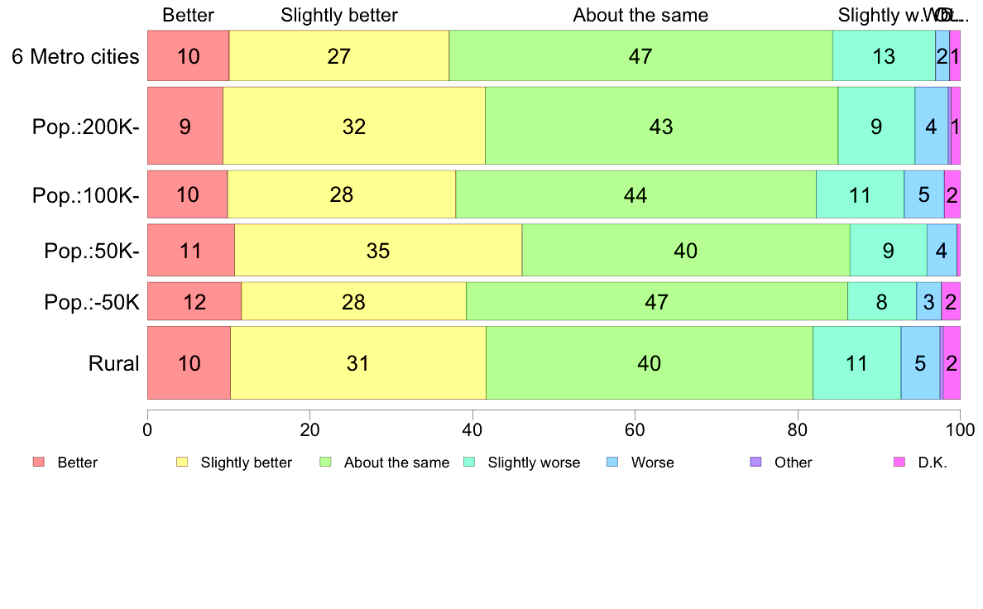Select the 6 Metro cities row label
This screenshot has width=983, height=609.
(75, 56)
